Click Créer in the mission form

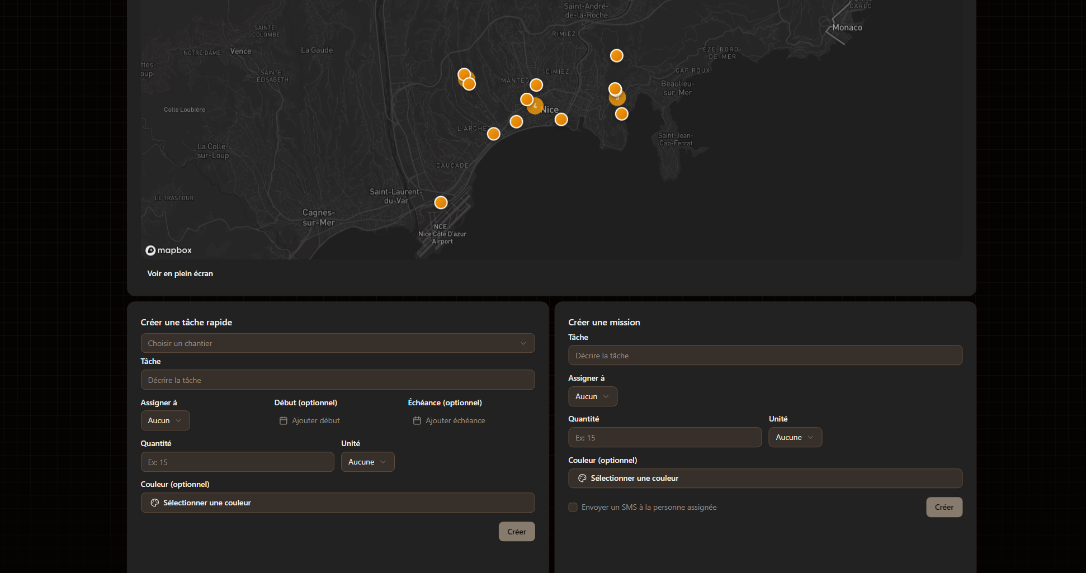click(944, 507)
